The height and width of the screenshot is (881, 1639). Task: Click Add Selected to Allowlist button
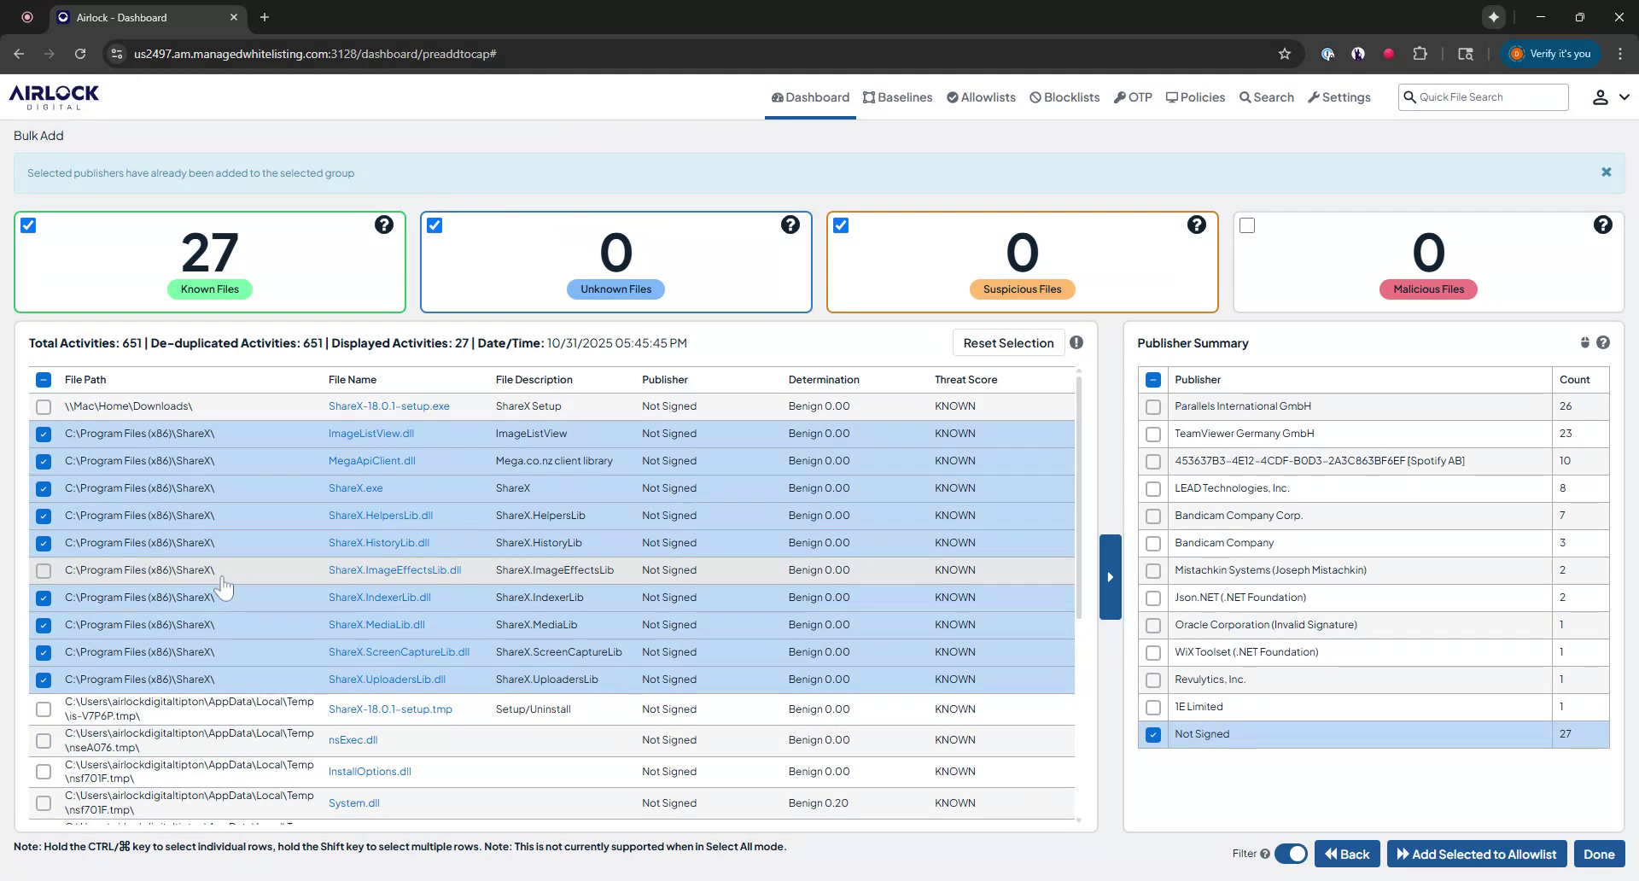pos(1476,854)
